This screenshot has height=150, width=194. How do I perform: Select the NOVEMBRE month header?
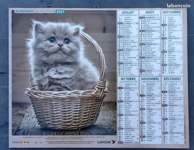pos(150,79)
